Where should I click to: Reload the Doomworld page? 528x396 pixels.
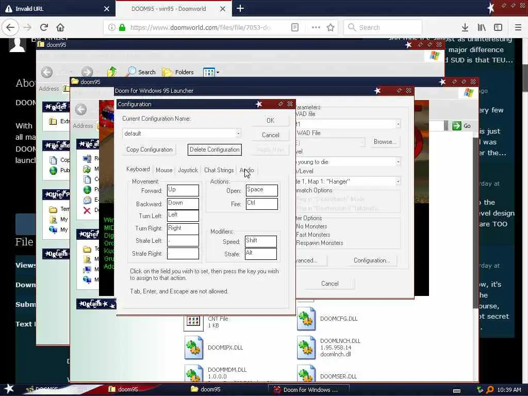point(44,27)
